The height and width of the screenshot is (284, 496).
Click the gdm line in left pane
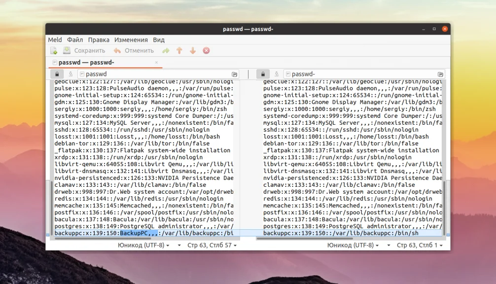(144, 102)
